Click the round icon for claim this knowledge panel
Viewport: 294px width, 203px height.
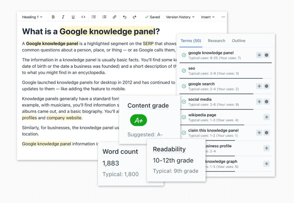pyautogui.click(x=266, y=133)
